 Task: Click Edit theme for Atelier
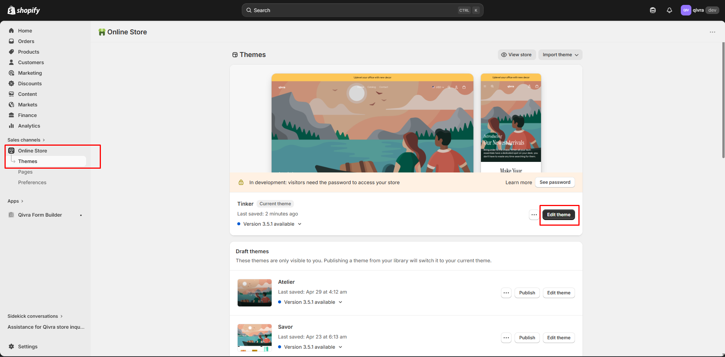pyautogui.click(x=559, y=293)
